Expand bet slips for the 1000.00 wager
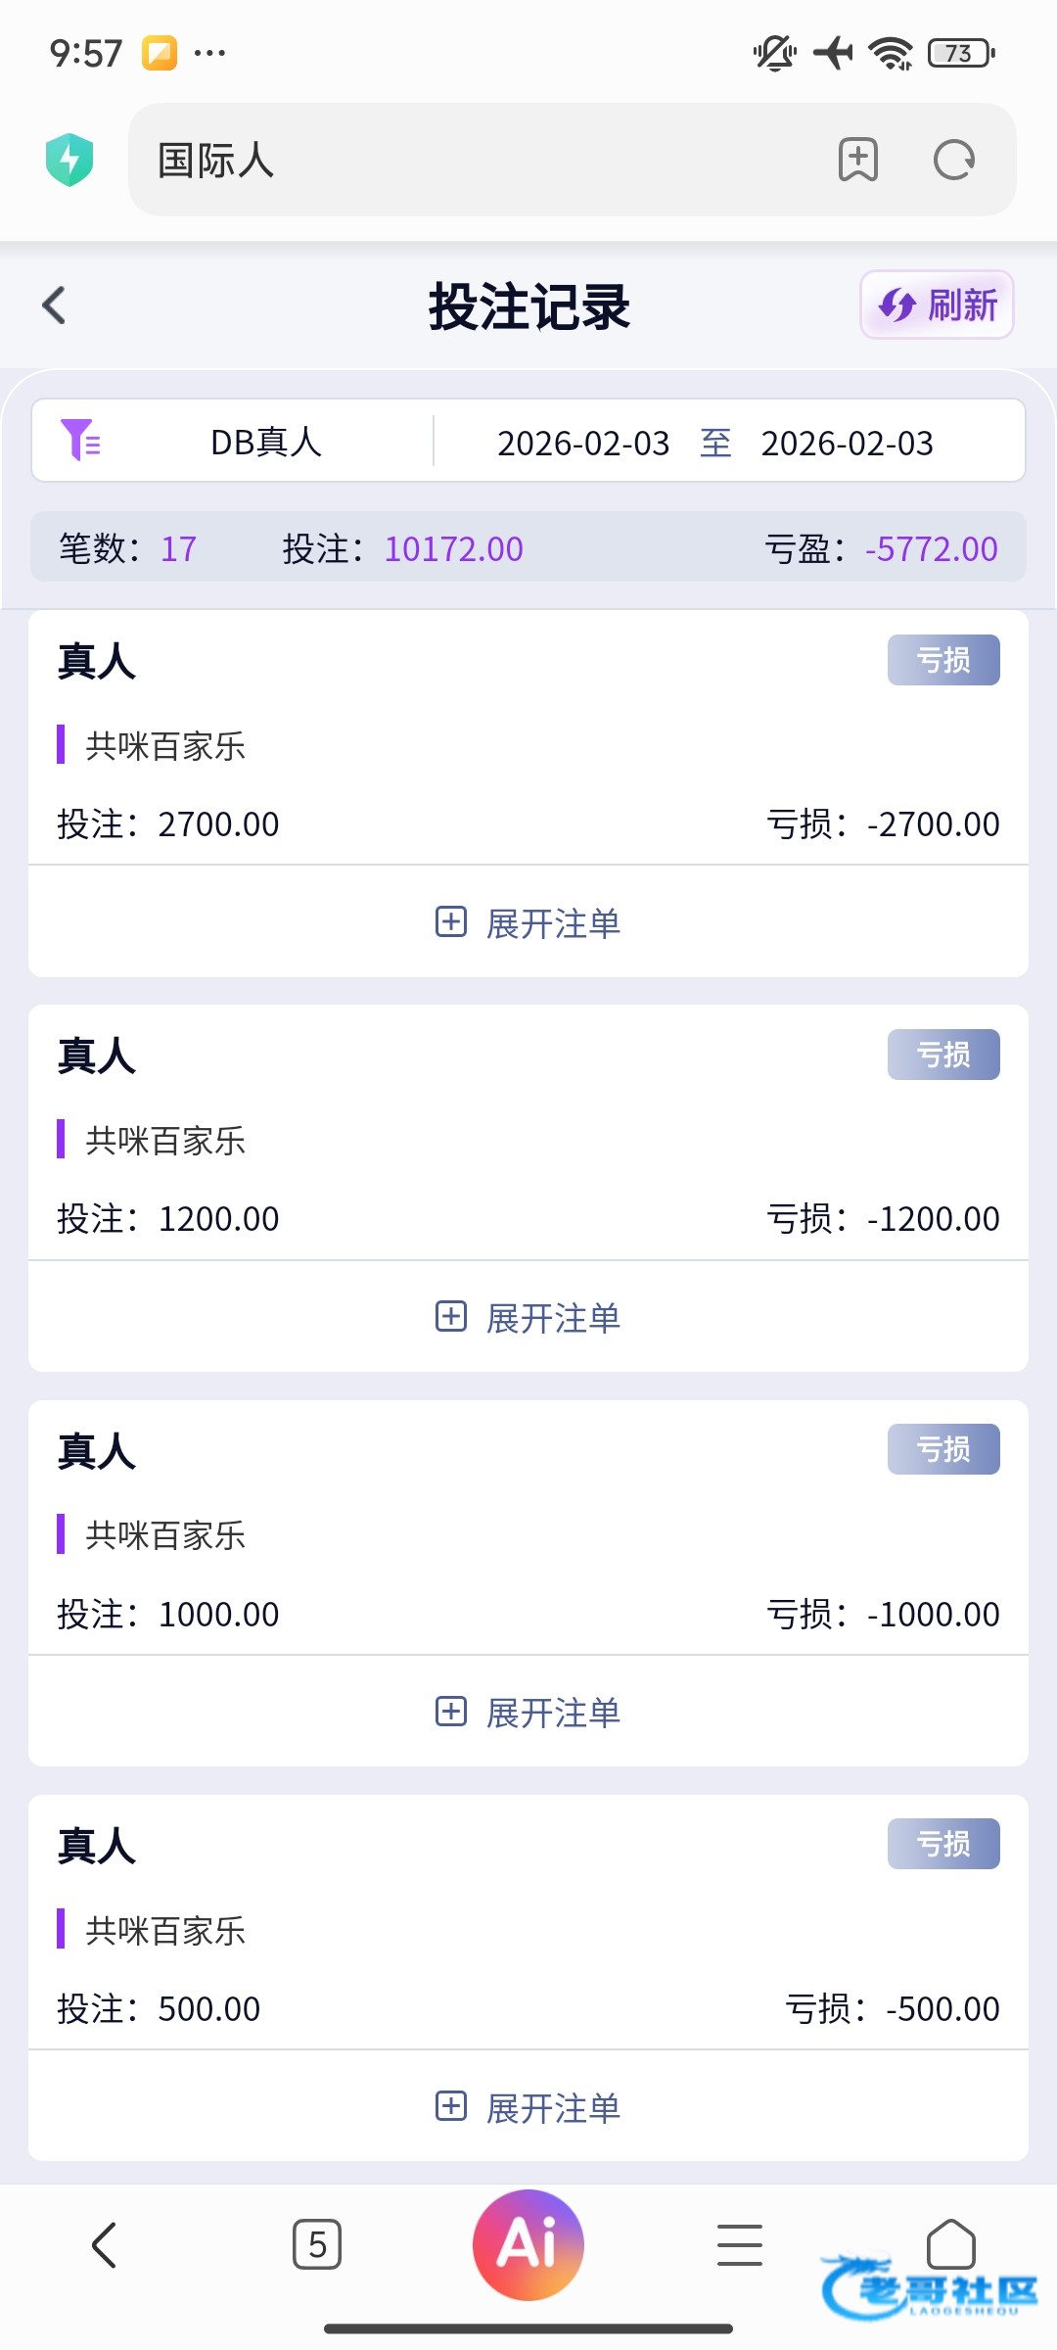The height and width of the screenshot is (2350, 1057). point(528,1712)
